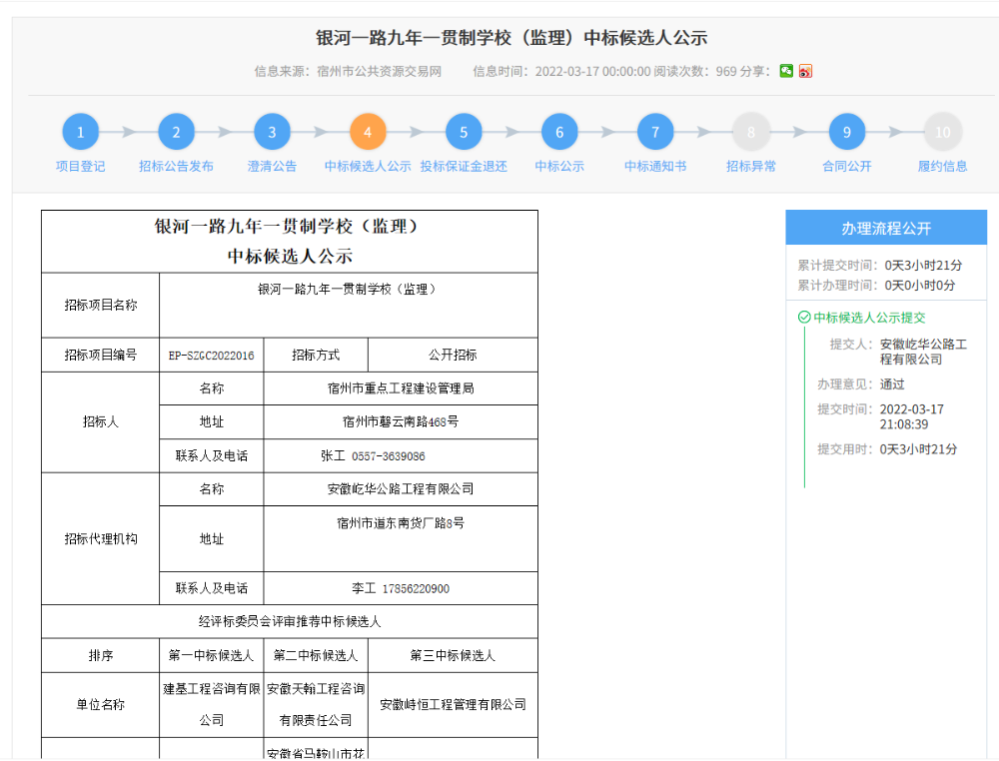
Task: Select orange step circle 4
Action: pos(368,132)
